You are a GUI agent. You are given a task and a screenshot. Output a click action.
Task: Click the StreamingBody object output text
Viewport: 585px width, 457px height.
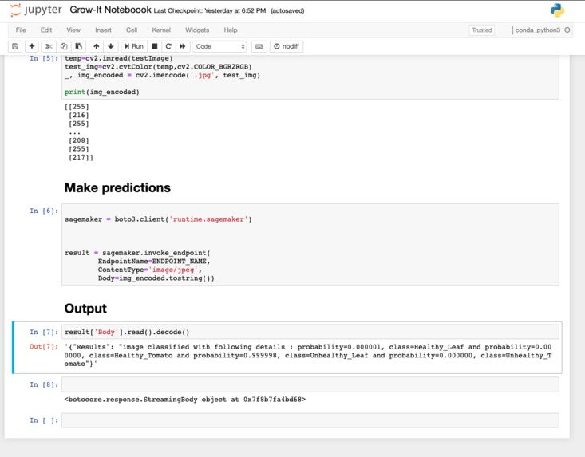pos(184,400)
